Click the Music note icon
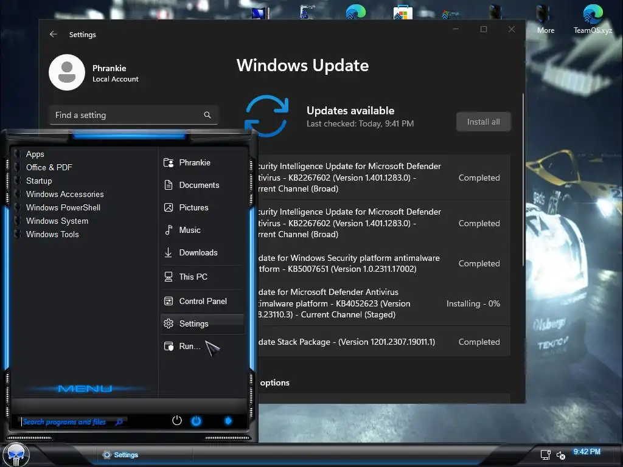 pyautogui.click(x=169, y=230)
